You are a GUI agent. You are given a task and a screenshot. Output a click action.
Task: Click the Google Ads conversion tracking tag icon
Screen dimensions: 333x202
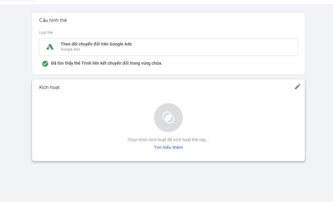(x=50, y=47)
